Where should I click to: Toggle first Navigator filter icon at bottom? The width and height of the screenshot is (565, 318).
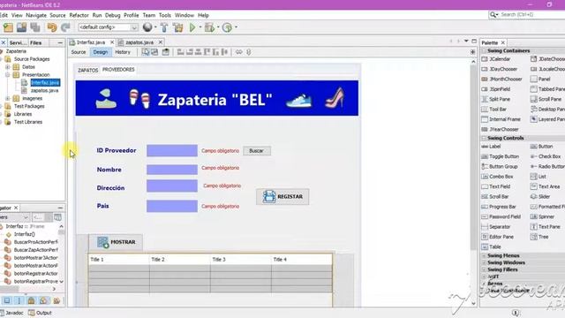(7, 300)
